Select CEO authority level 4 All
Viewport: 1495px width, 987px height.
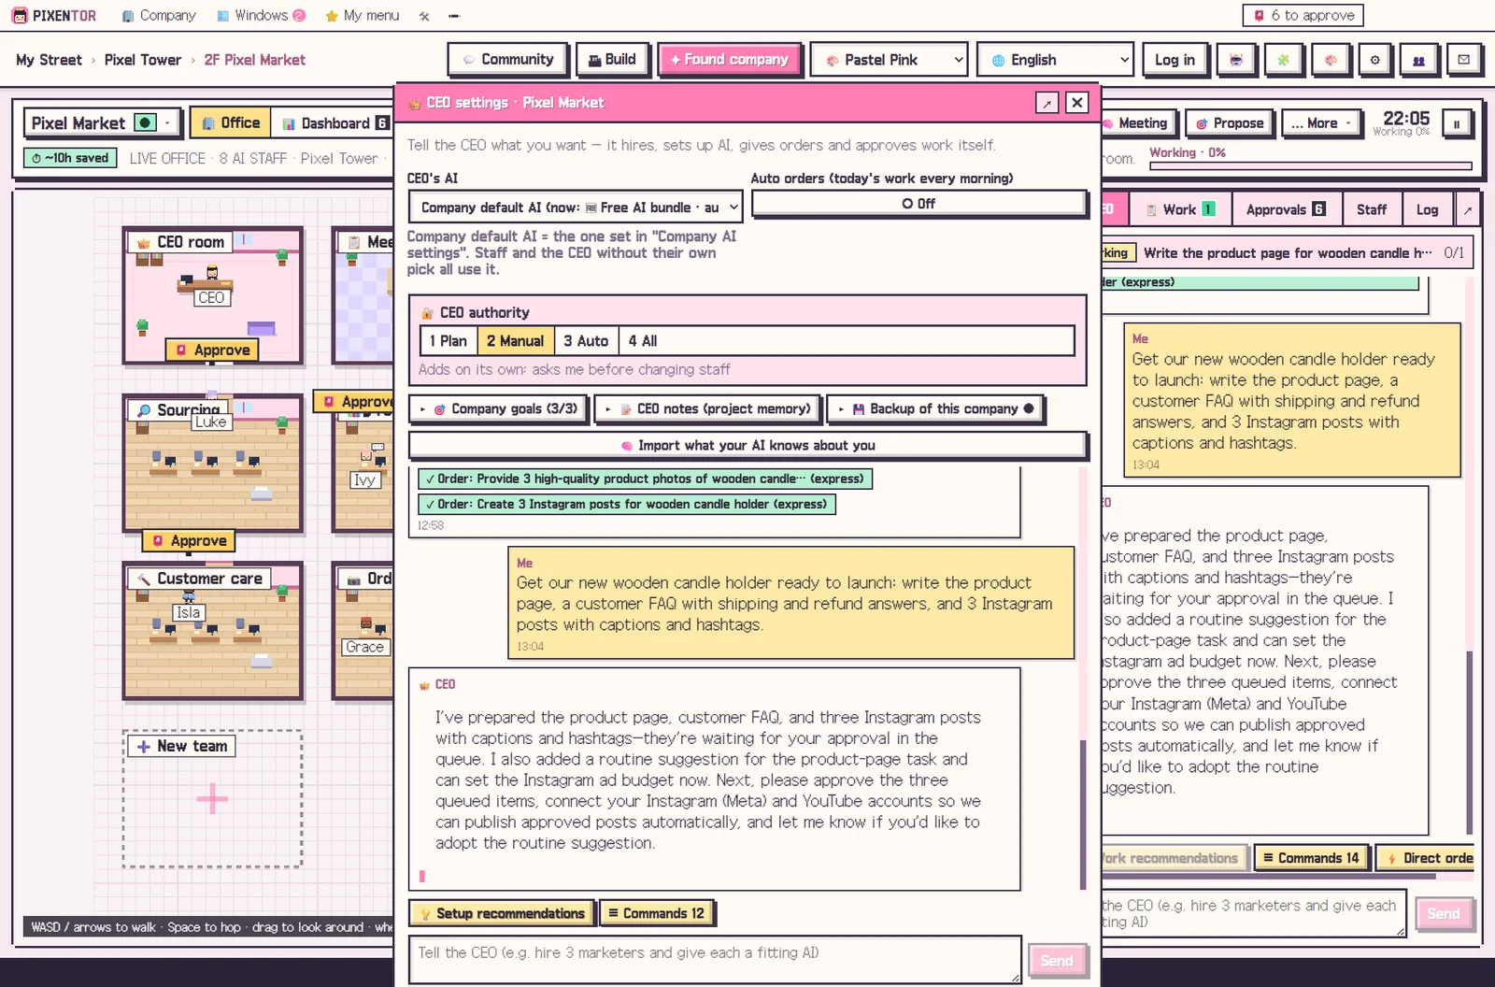tap(643, 341)
